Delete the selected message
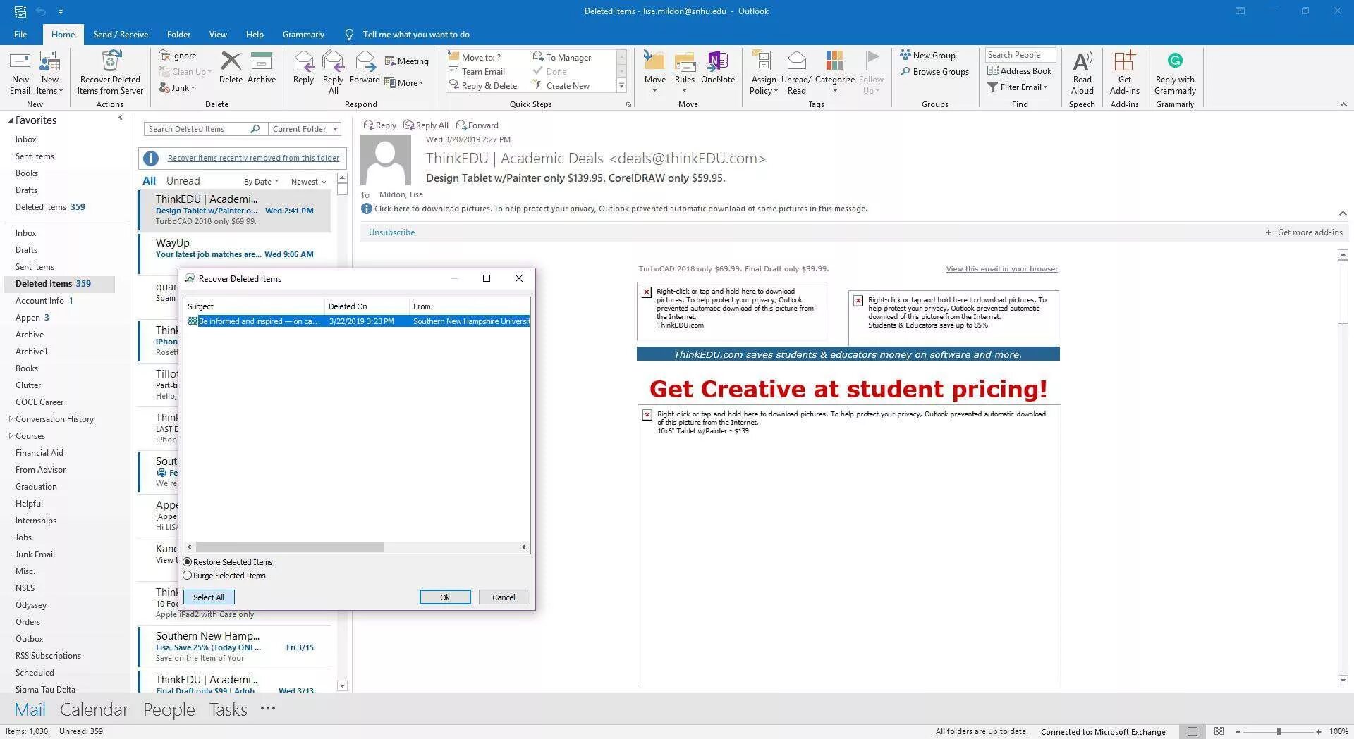 coord(231,68)
